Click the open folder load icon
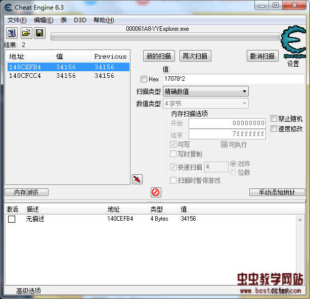310x299 pixels. pyautogui.click(x=26, y=33)
